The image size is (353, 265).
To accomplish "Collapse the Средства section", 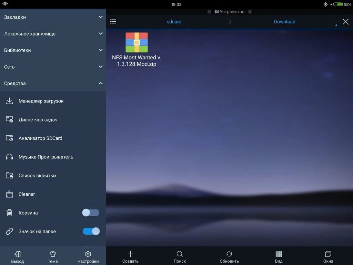I will click(53, 84).
